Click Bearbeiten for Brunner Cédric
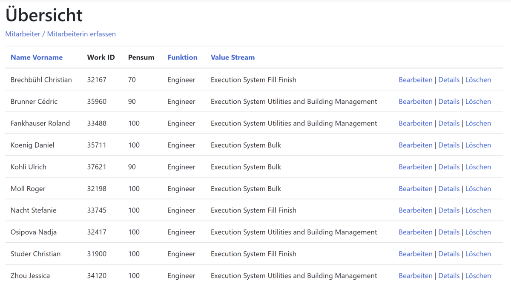Image resolution: width=511 pixels, height=295 pixels. coord(415,102)
